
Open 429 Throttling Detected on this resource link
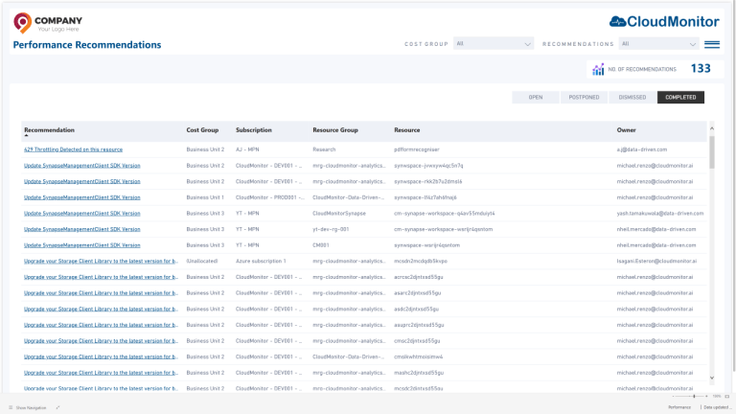[73, 149]
